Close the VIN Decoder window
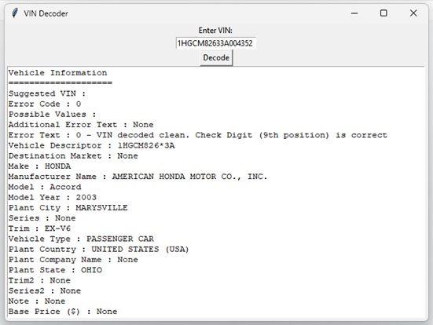The image size is (433, 325). [x=413, y=13]
